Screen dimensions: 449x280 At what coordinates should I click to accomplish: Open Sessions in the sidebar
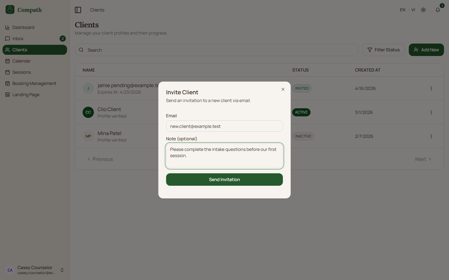(35, 72)
